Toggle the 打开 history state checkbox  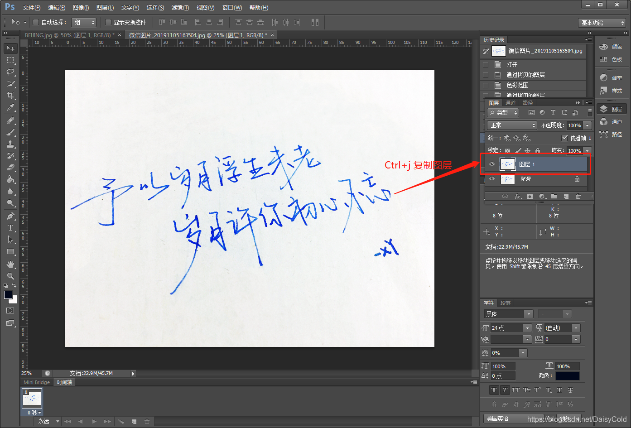tap(486, 64)
